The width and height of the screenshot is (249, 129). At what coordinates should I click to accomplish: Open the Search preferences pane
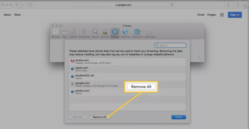[95, 33]
